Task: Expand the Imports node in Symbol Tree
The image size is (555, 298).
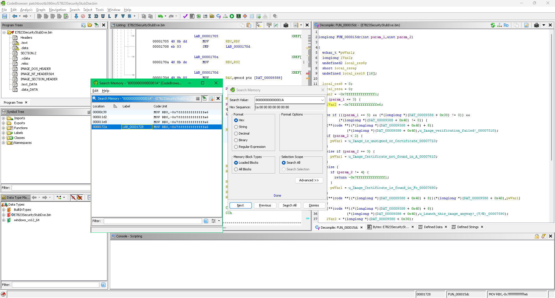Action: click(x=3, y=118)
